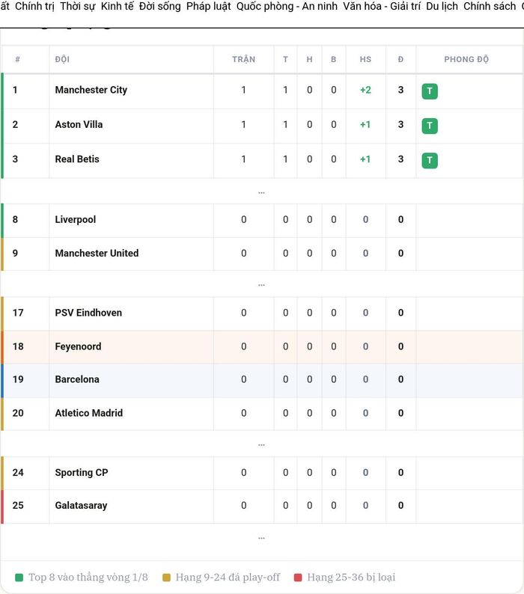
Task: Click the green Top 8 legend square
Action: click(x=19, y=578)
